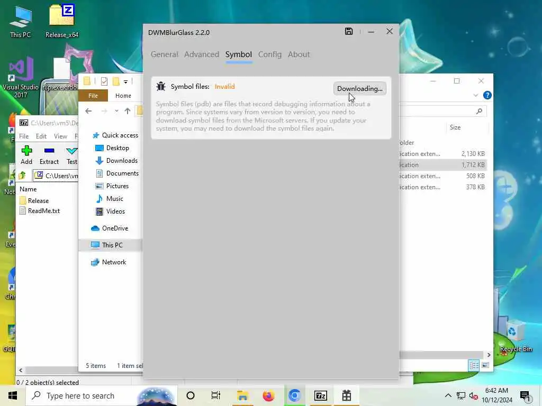This screenshot has width=542, height=406.
Task: Open the Windows Start menu
Action: point(13,395)
